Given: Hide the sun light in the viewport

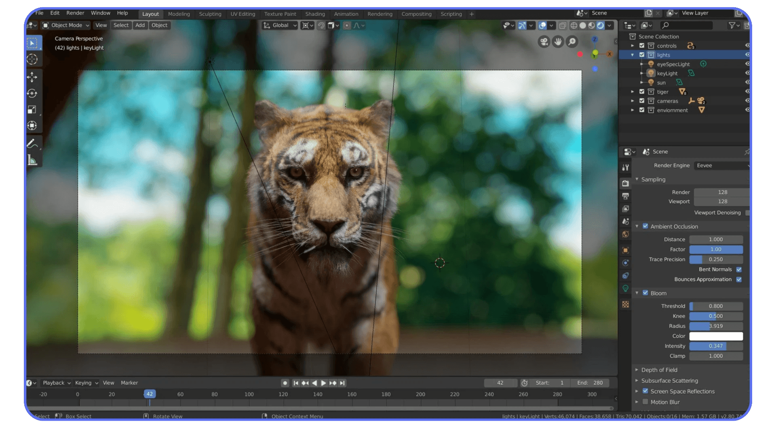Looking at the screenshot, I should click(747, 82).
